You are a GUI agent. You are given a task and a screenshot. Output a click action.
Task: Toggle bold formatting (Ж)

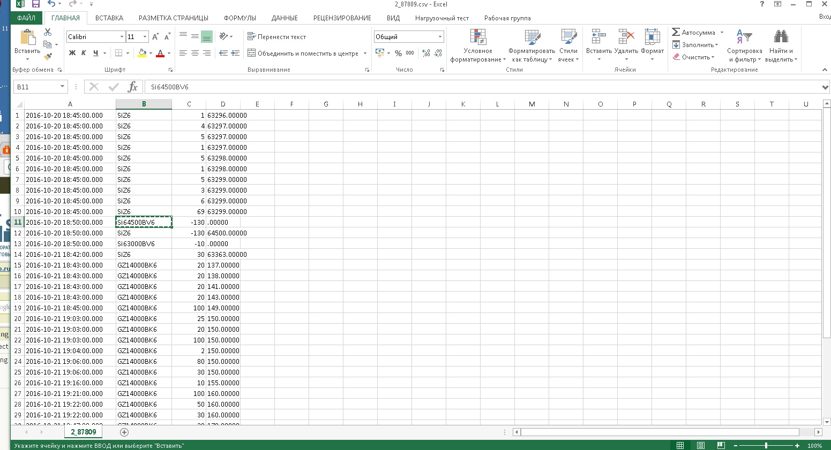click(72, 53)
